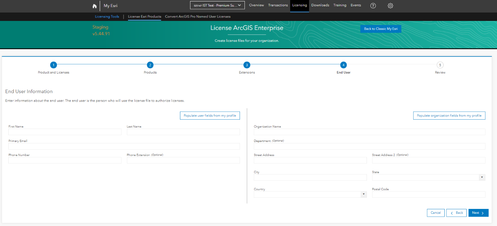Select License Esri Products subtab

point(144,16)
